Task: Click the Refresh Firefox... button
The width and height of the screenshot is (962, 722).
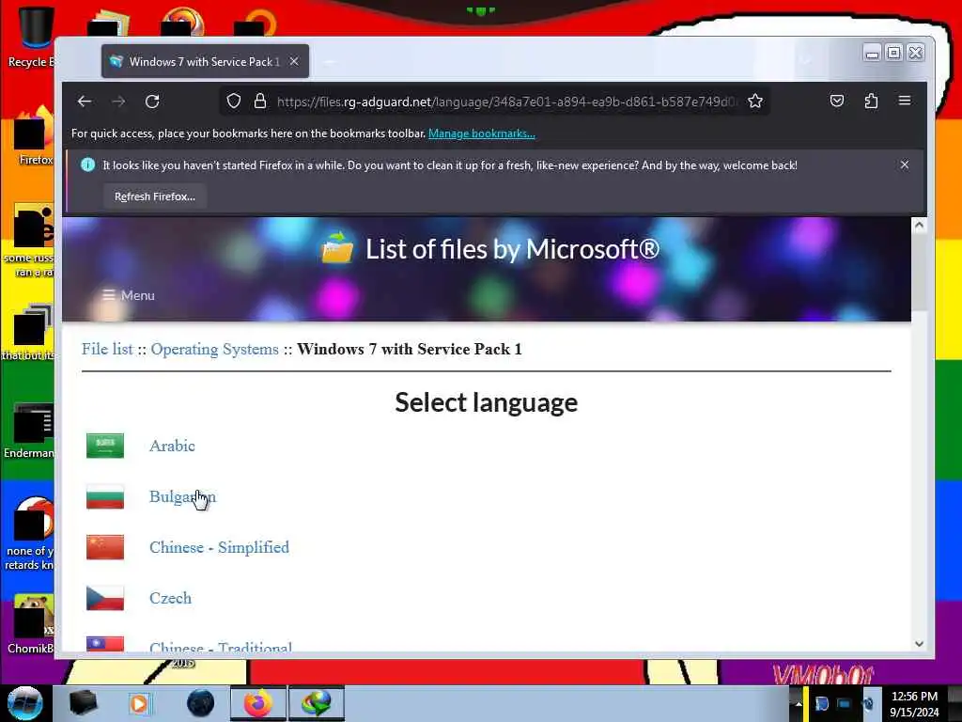Action: pyautogui.click(x=155, y=196)
